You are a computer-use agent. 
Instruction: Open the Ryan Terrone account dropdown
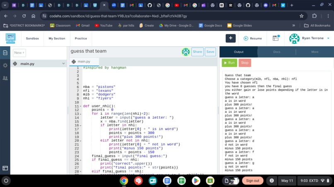click(328, 38)
